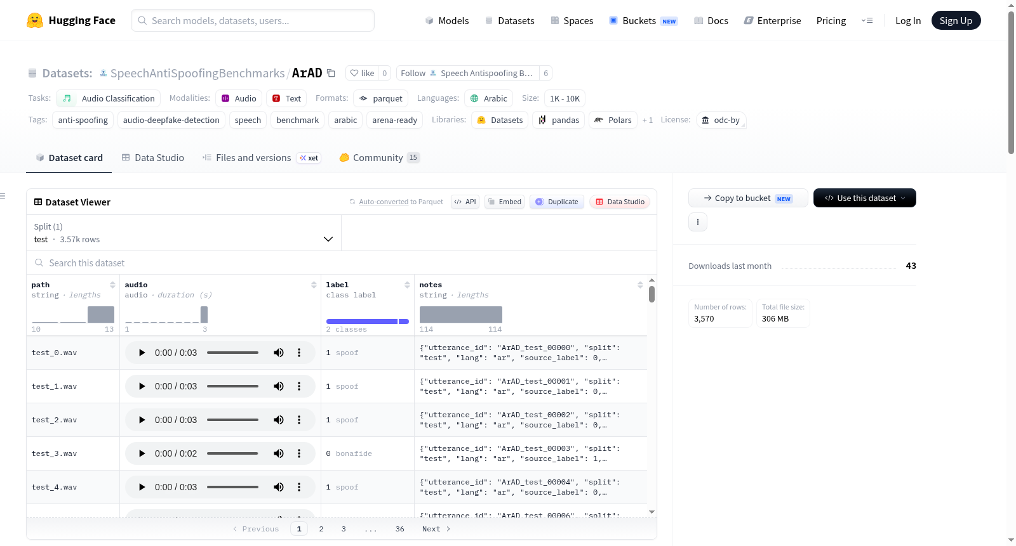1016x546 pixels.
Task: Go to the Pricing page
Action: pos(831,20)
